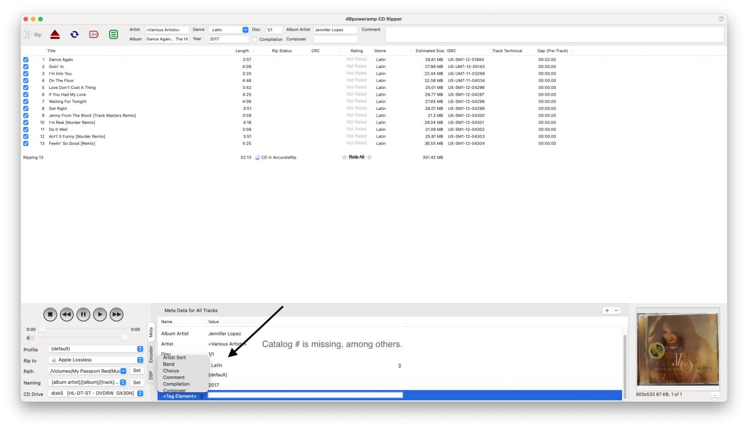748x429 pixels.
Task: Open the CD Drive selection dropdown
Action: [140, 393]
